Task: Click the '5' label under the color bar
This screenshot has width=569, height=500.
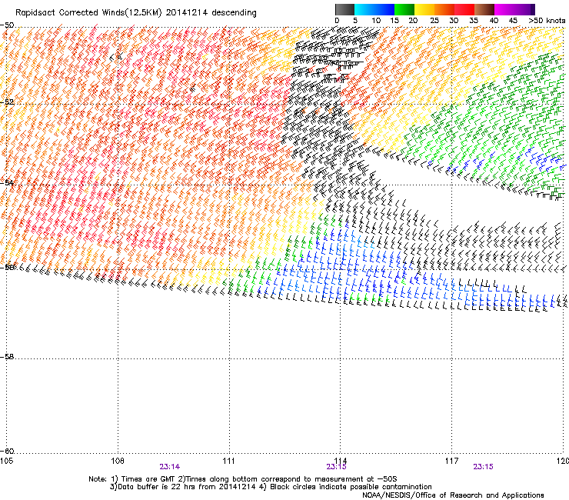Action: click(355, 21)
